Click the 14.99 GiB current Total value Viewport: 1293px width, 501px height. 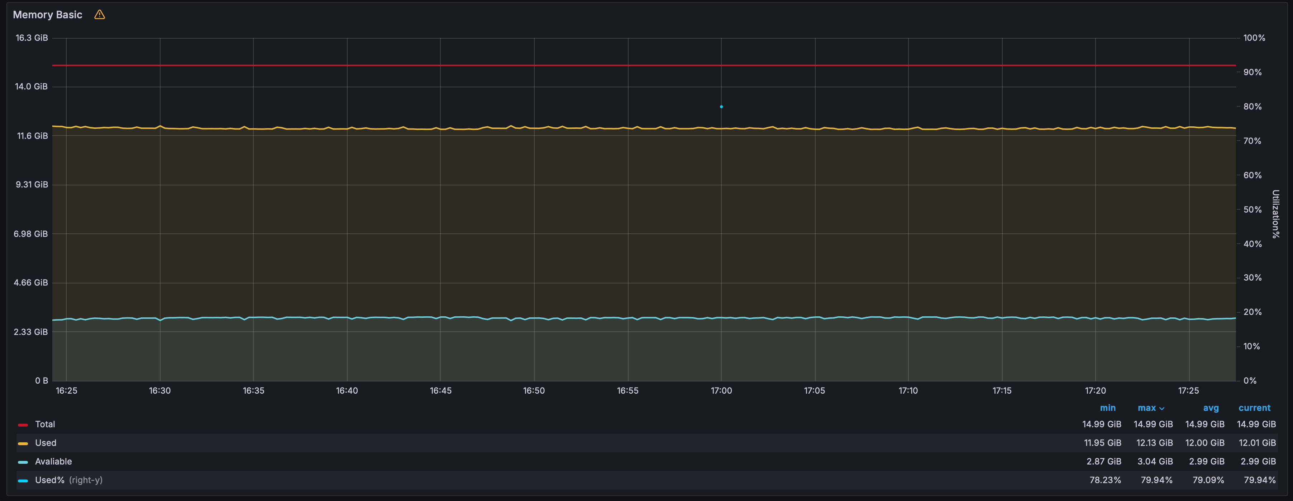pyautogui.click(x=1256, y=424)
